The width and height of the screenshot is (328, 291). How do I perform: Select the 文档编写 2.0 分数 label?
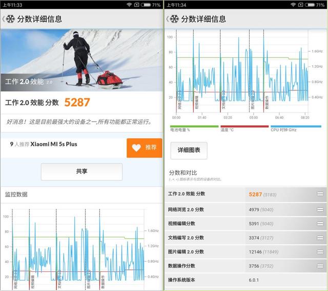pyautogui.click(x=186, y=238)
